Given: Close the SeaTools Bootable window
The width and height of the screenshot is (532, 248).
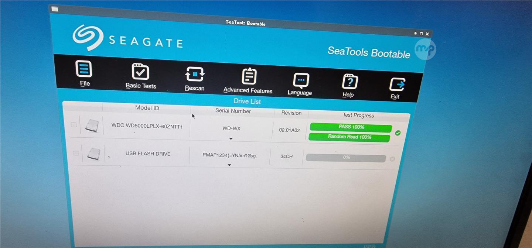Looking at the screenshot, I should (x=427, y=34).
